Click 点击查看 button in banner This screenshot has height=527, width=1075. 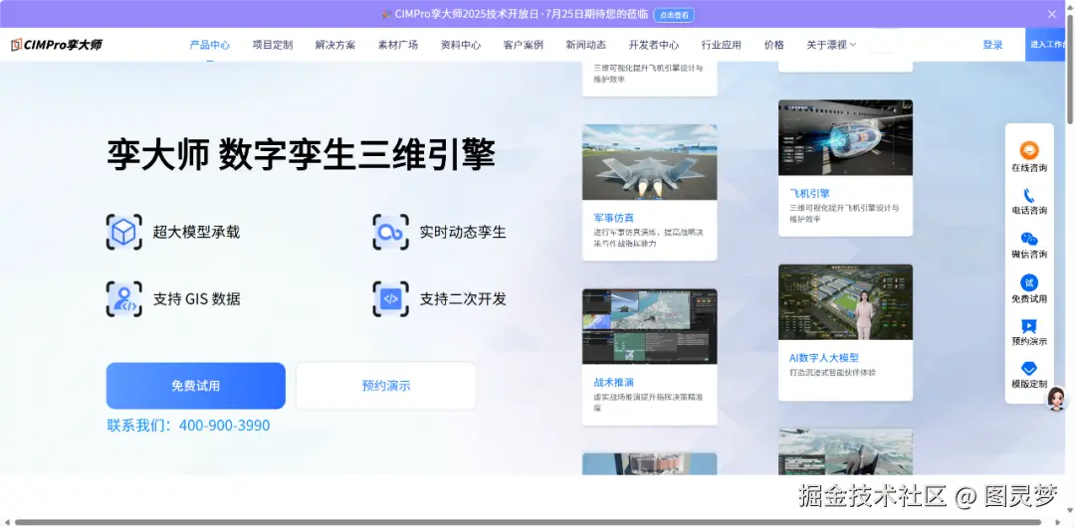674,14
